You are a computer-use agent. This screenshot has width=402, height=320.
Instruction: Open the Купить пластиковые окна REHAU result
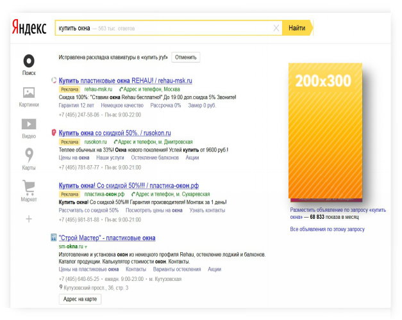(x=126, y=81)
